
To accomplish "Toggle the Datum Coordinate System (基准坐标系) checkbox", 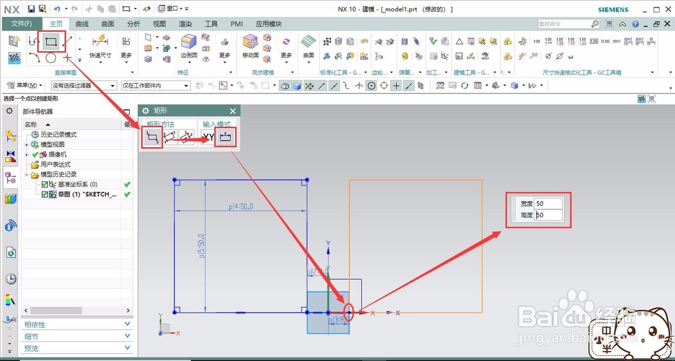I will point(45,185).
